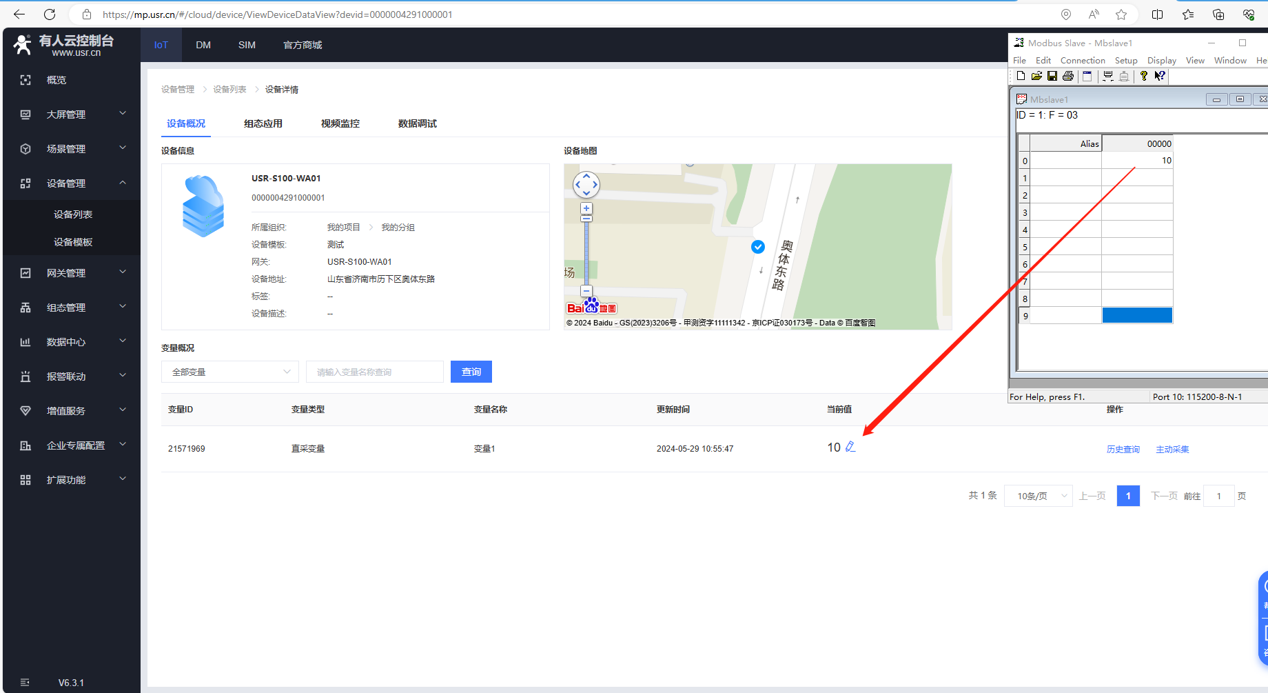Open the Connection menu in Modbus Slave
This screenshot has height=693, width=1268.
click(x=1082, y=61)
